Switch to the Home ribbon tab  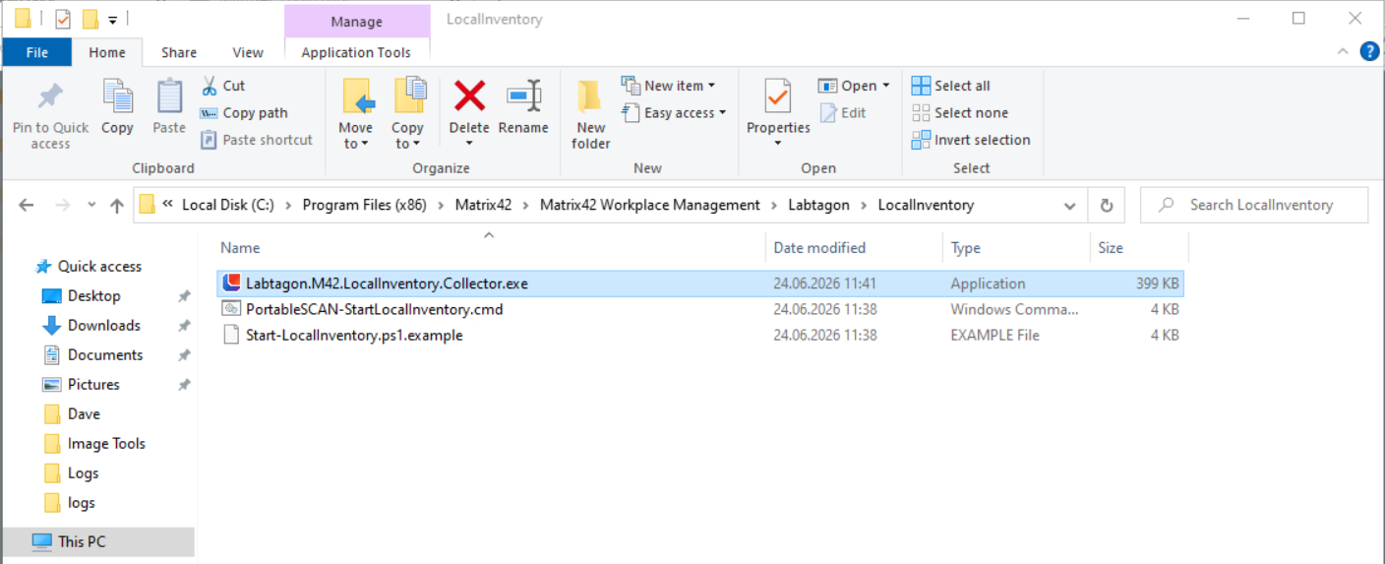point(107,52)
